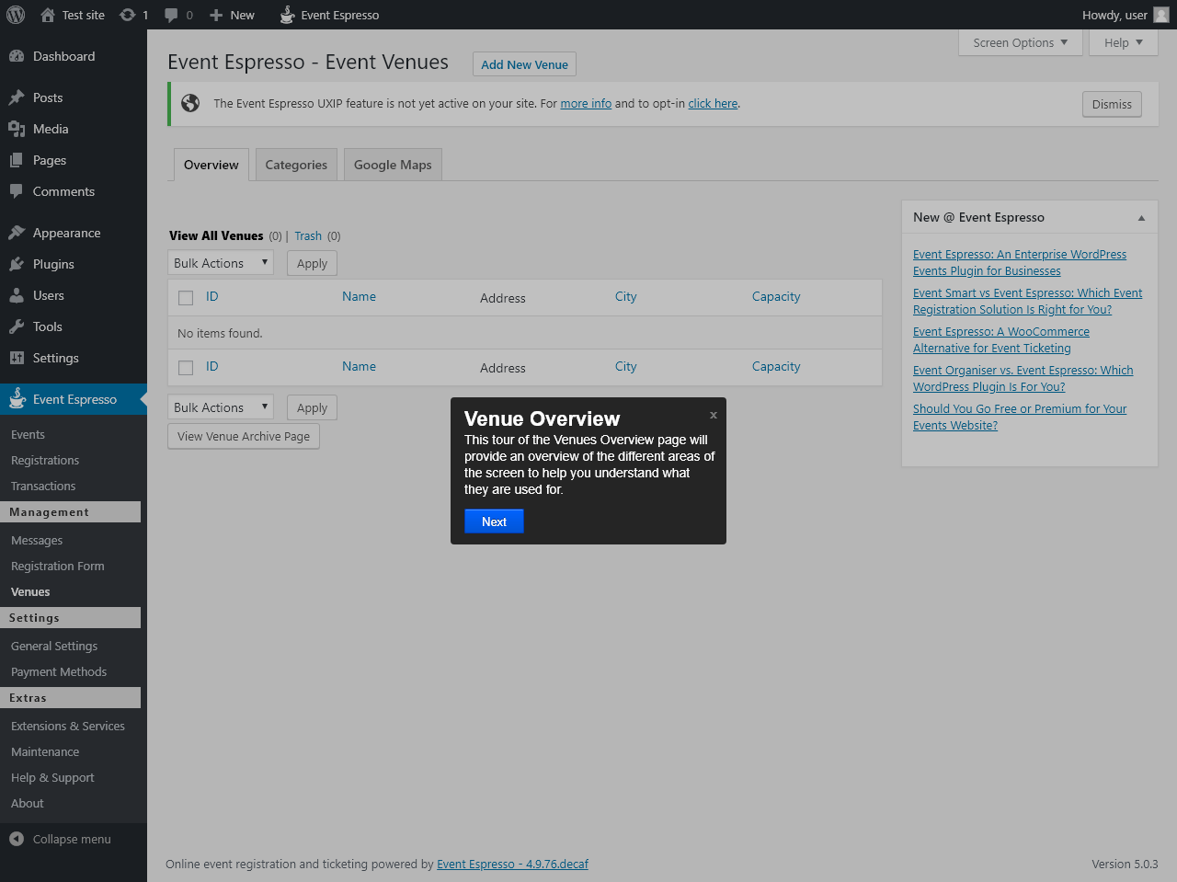This screenshot has width=1177, height=882.
Task: Click the globe icon in UXIP notice
Action: pos(190,103)
